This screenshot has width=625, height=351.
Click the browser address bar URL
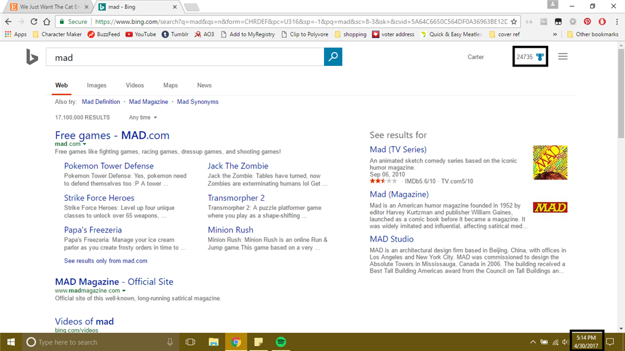coord(301,21)
